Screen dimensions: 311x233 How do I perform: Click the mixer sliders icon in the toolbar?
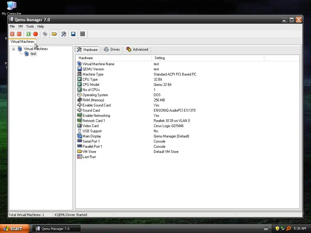83,34
